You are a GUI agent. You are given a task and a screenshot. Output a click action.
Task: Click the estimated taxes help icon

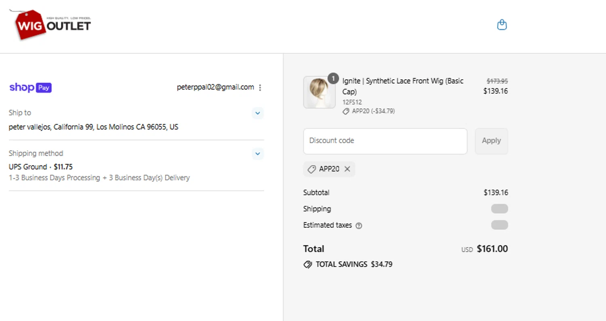[359, 226]
